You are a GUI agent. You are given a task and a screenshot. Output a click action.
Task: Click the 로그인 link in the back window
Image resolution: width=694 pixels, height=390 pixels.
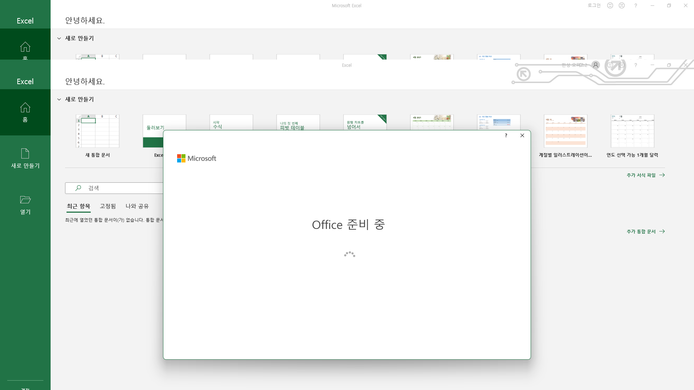tap(594, 5)
